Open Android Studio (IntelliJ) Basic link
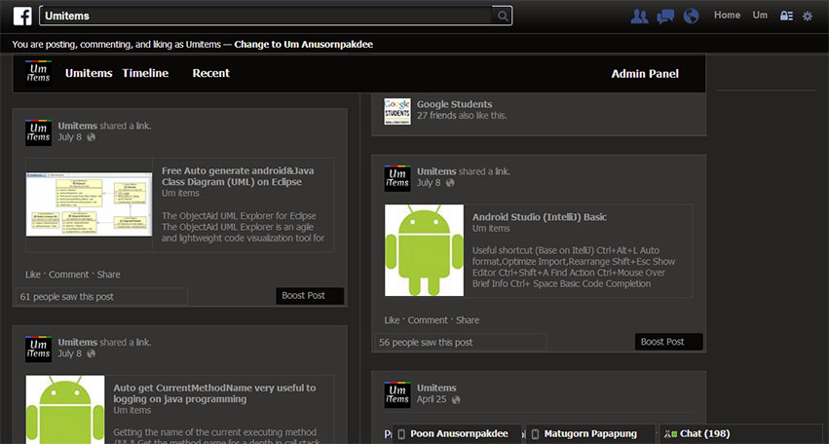This screenshot has width=829, height=444. point(540,217)
